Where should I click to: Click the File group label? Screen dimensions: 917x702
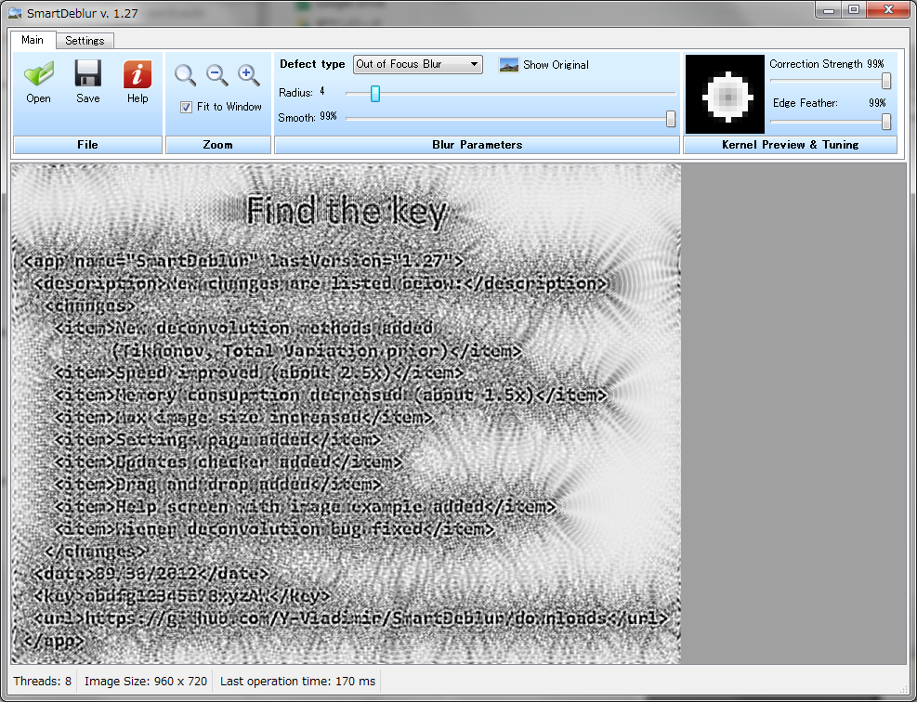pyautogui.click(x=87, y=144)
